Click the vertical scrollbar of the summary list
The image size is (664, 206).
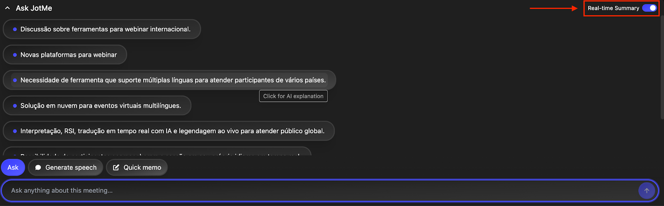tap(662, 66)
